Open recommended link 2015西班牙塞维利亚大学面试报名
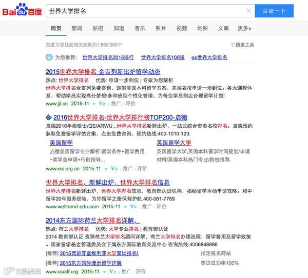This screenshot has width=308, height=278. coord(100,253)
